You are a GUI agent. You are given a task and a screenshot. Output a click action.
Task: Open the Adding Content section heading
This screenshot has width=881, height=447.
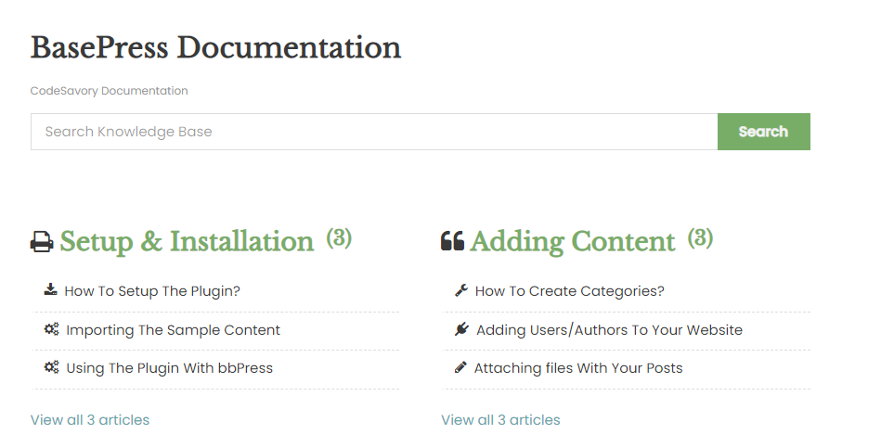click(x=572, y=242)
